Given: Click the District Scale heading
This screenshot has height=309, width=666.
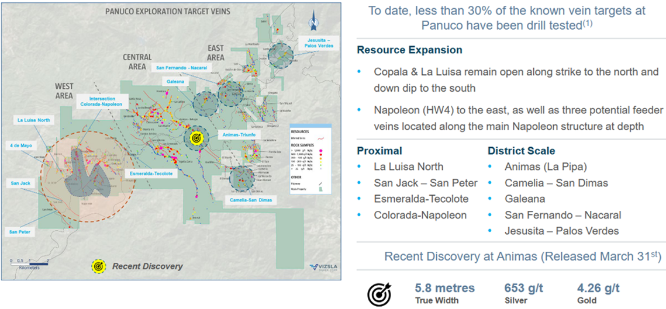Looking at the screenshot, I should [521, 151].
